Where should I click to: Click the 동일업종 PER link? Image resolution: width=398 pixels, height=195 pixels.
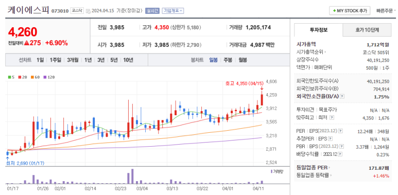coord(312,168)
